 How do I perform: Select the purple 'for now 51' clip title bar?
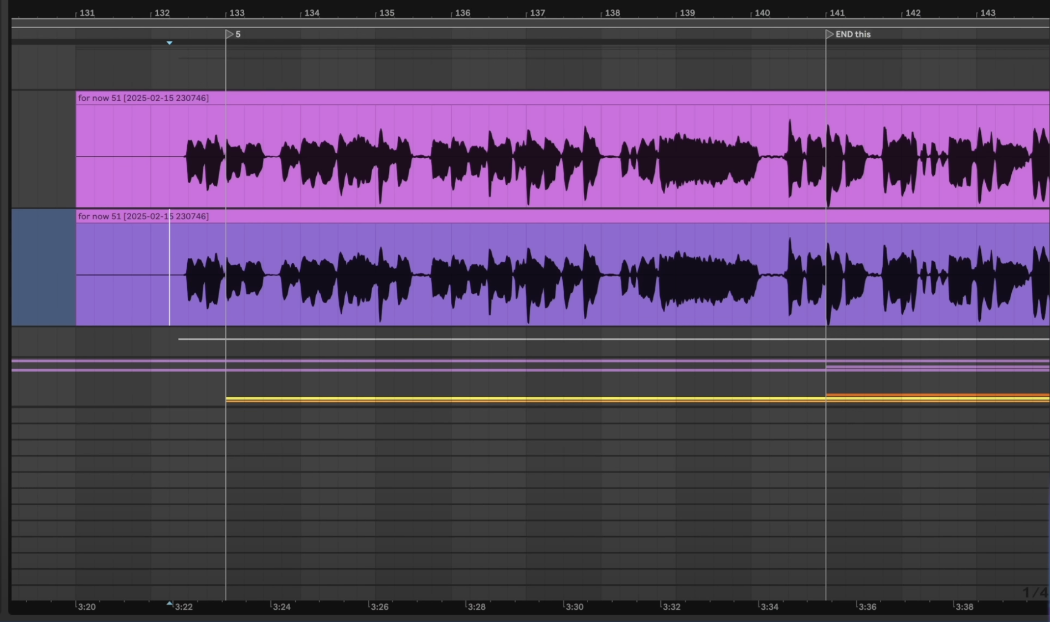143,216
